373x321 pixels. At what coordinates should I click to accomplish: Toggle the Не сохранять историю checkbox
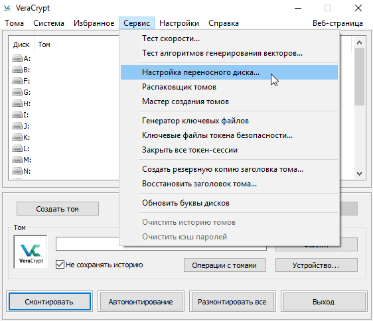tap(60, 265)
